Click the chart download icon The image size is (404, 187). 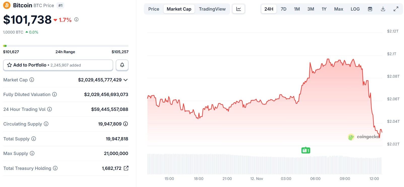coord(383,9)
